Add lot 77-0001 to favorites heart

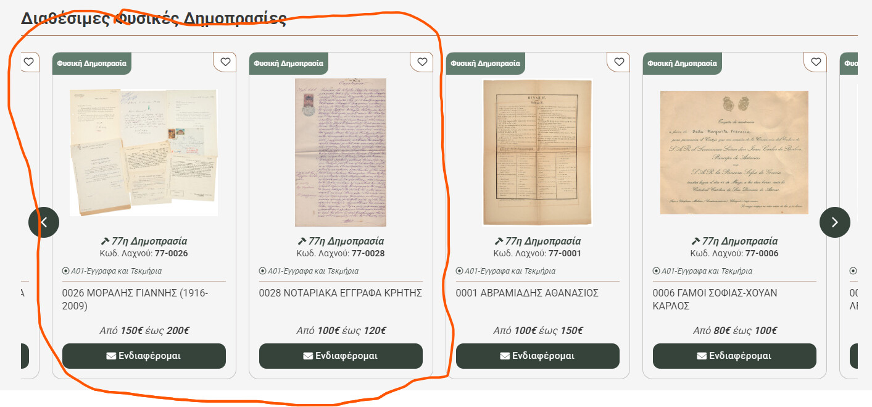619,62
